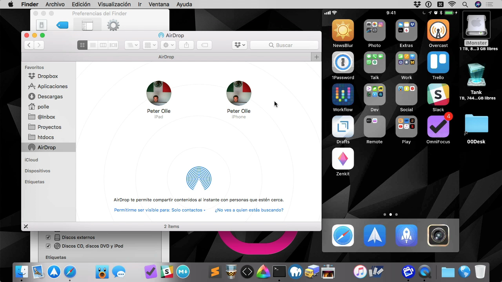Open the Ir menu
502x282 pixels.
pos(140,4)
